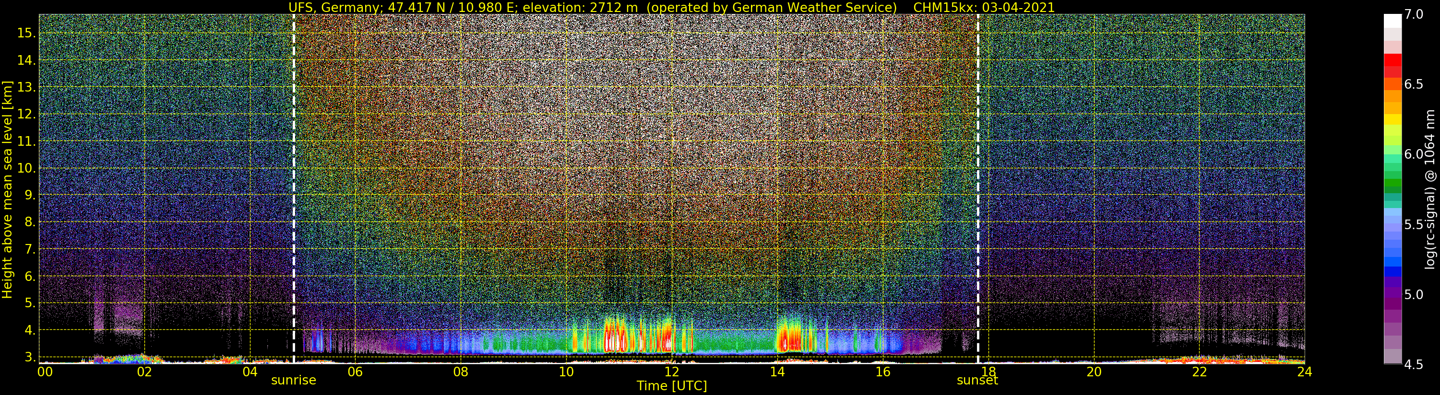
Task: Click the 4.5 tick label on the colorbar
Action: (x=1413, y=365)
